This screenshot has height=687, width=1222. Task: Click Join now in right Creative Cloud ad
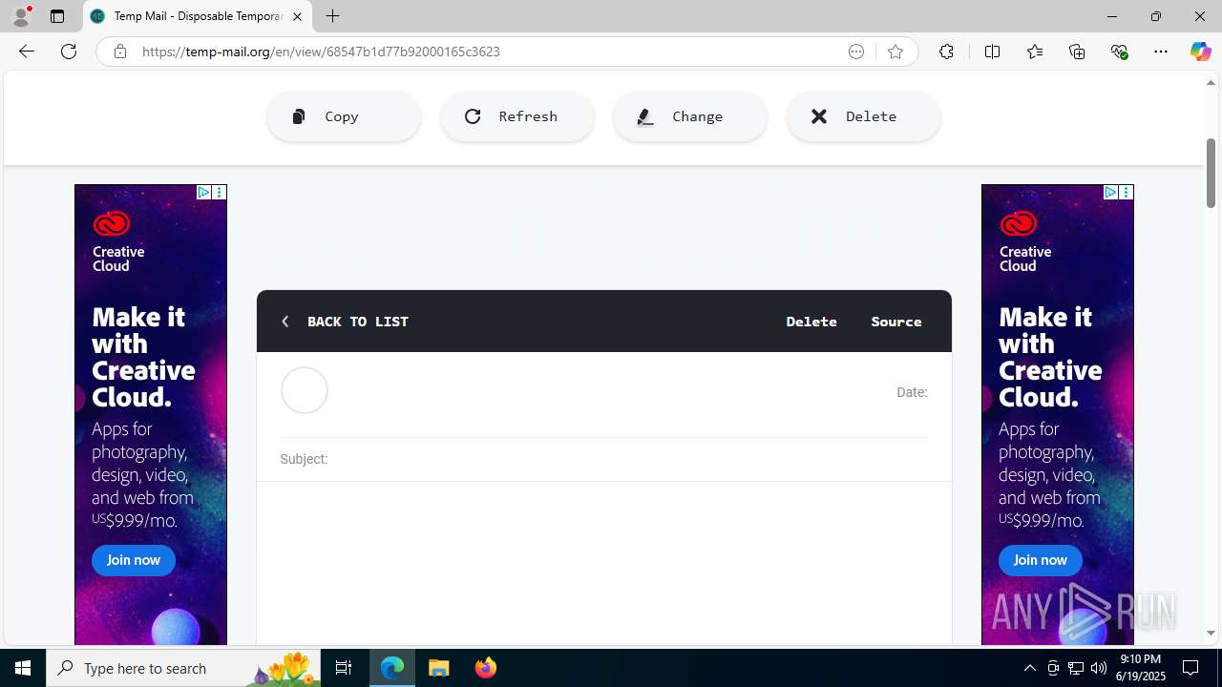(x=1041, y=560)
